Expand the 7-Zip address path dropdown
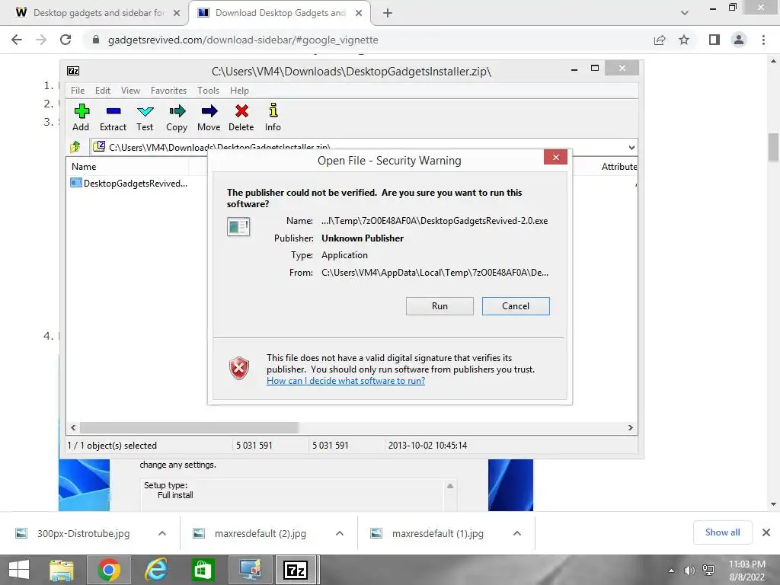 tap(631, 147)
